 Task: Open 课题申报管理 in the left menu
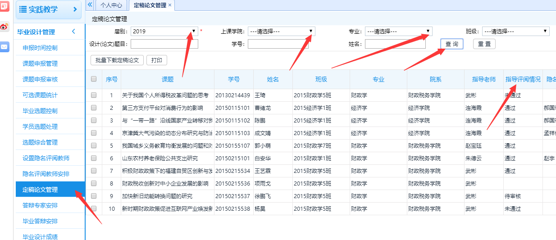[x=40, y=63]
